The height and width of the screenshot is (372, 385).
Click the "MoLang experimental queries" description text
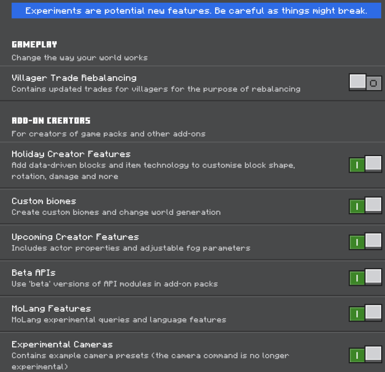pos(119,319)
